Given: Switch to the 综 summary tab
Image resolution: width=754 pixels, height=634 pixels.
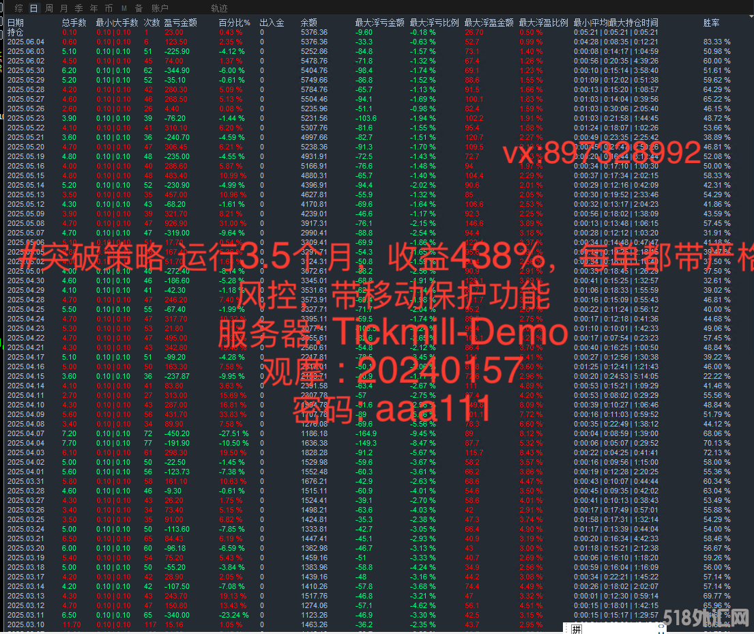Looking at the screenshot, I should coord(18,8).
